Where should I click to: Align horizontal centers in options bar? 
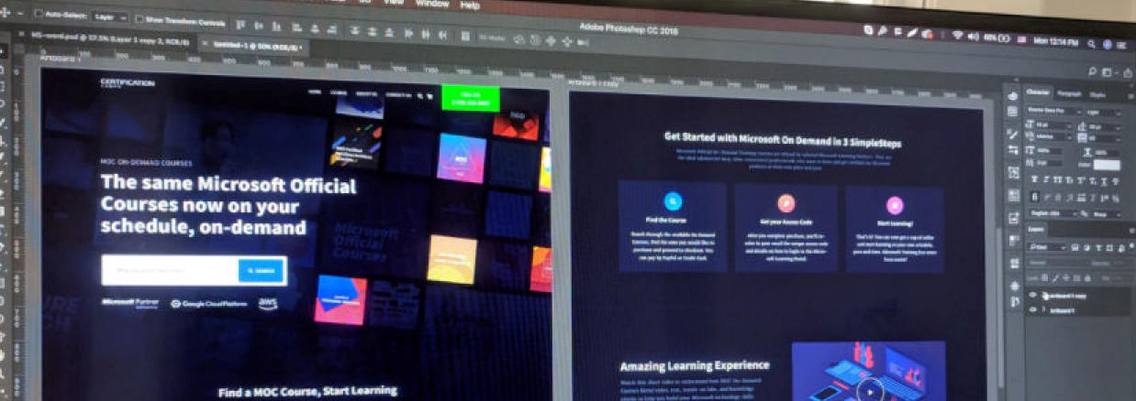coord(314,27)
